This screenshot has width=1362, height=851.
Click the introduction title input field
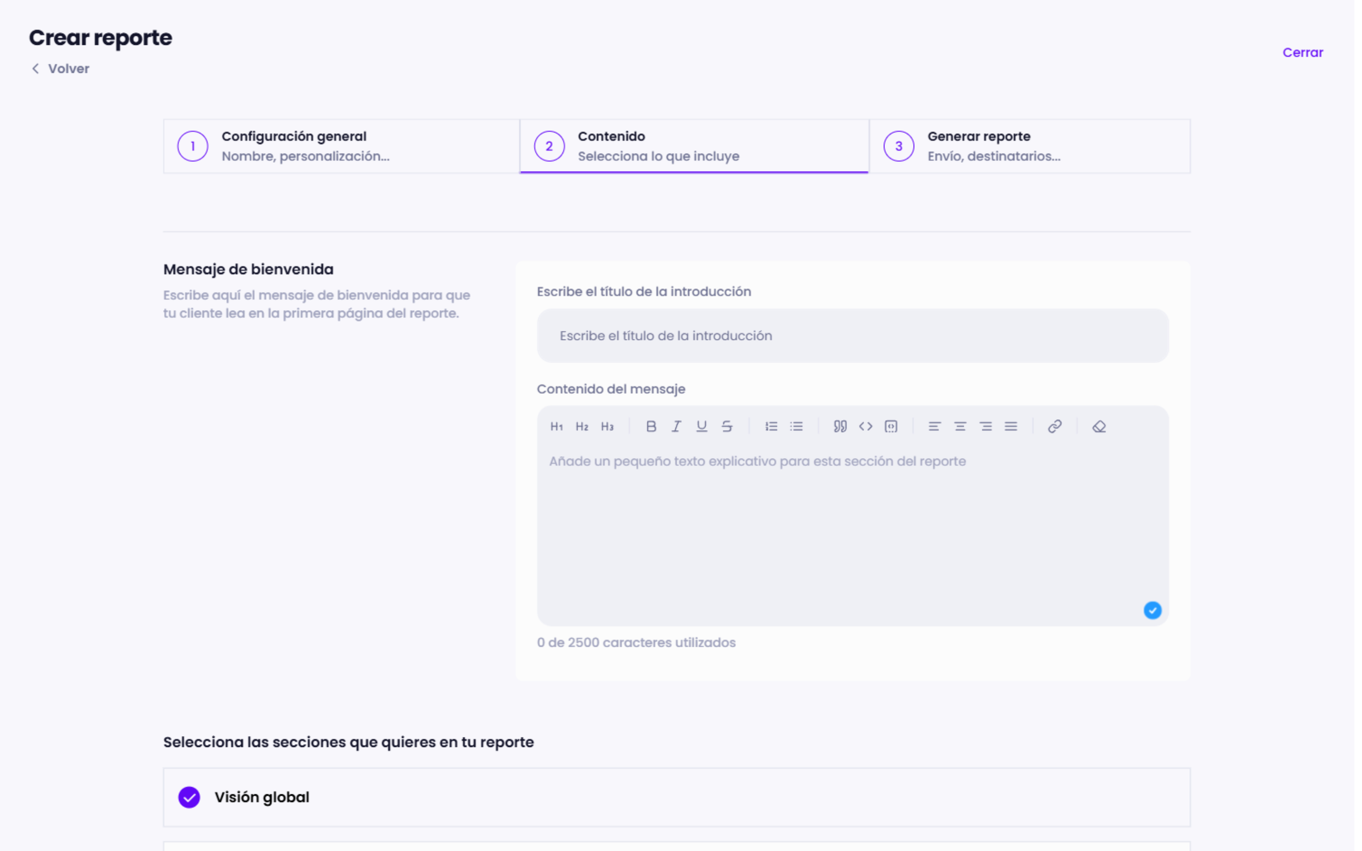tap(852, 336)
